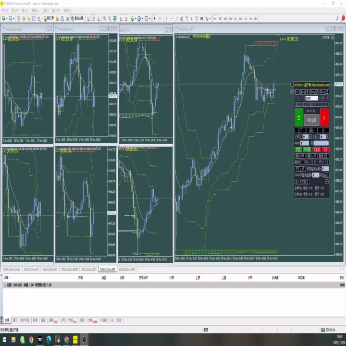This screenshot has height=346, width=346.
Task: Select the Trendline tool
Action: [x=176, y=19]
